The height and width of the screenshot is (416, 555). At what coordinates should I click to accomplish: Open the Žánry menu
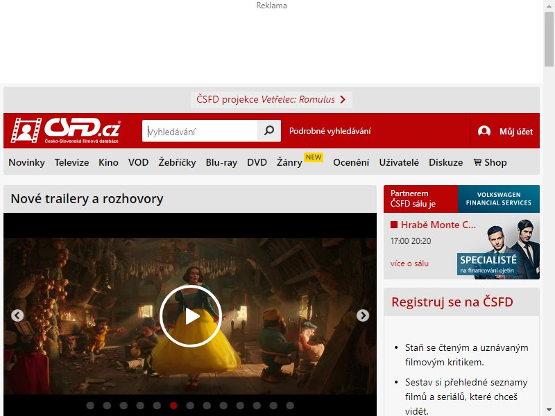[289, 162]
